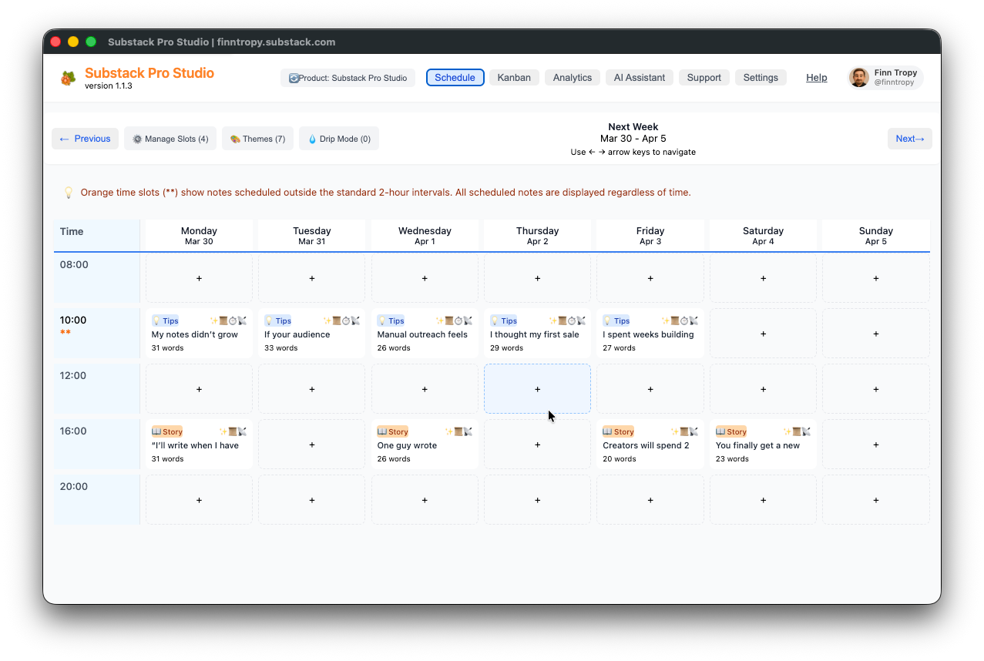Click satellite icon on Monday 10:00 Tips note
Screen dimensions: 984x661
pyautogui.click(x=242, y=320)
